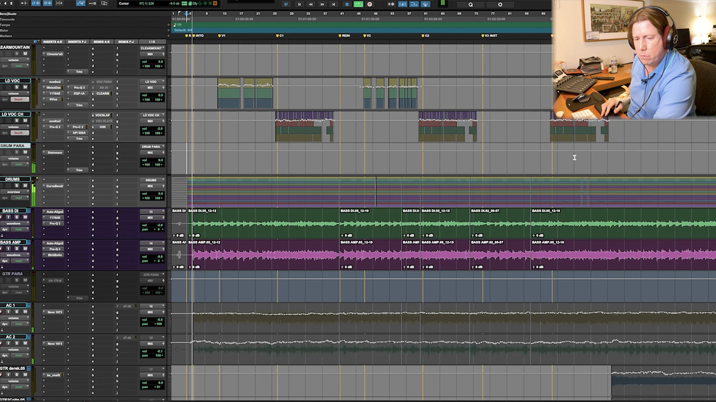Click LD VOC volume value field

click(x=153, y=95)
